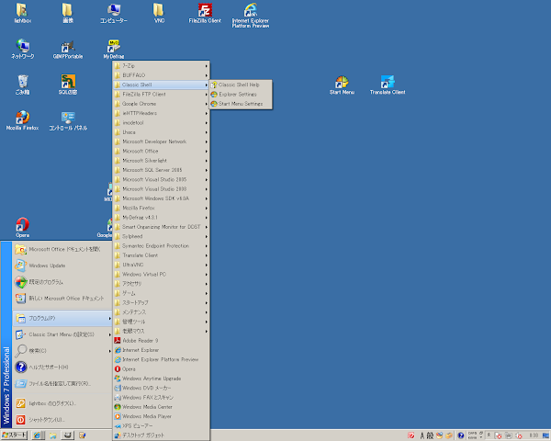Click lightbox のログオフ(L) entry
Viewport: 551px width, 441px height.
pyautogui.click(x=62, y=403)
